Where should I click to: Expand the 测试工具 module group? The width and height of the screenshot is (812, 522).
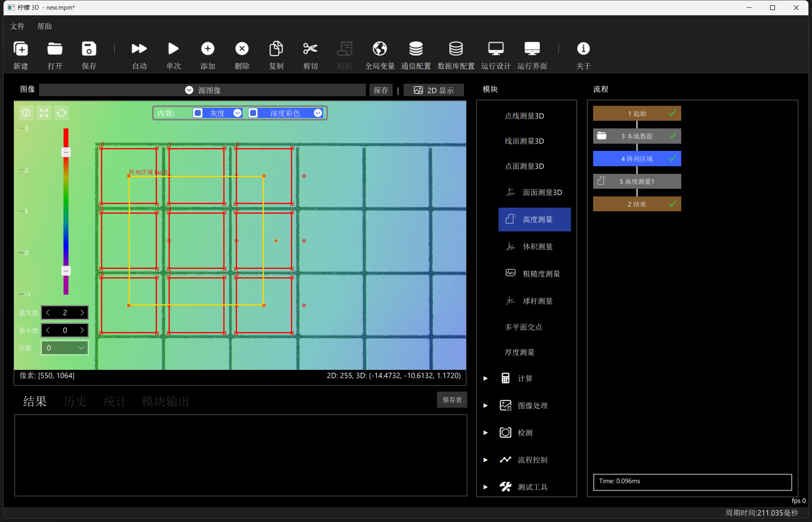click(x=486, y=487)
